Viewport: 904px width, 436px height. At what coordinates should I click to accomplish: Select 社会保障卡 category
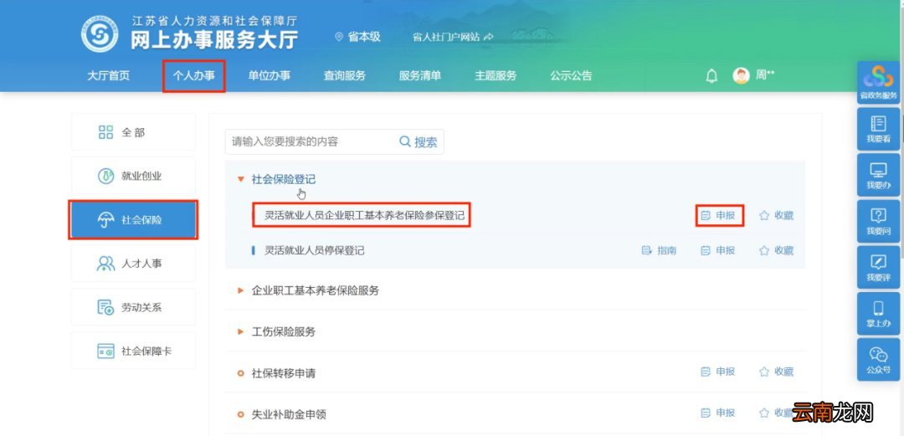[133, 351]
